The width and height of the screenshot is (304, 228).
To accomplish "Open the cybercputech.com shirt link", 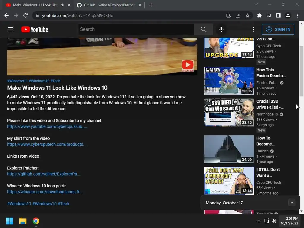I will [47, 144].
